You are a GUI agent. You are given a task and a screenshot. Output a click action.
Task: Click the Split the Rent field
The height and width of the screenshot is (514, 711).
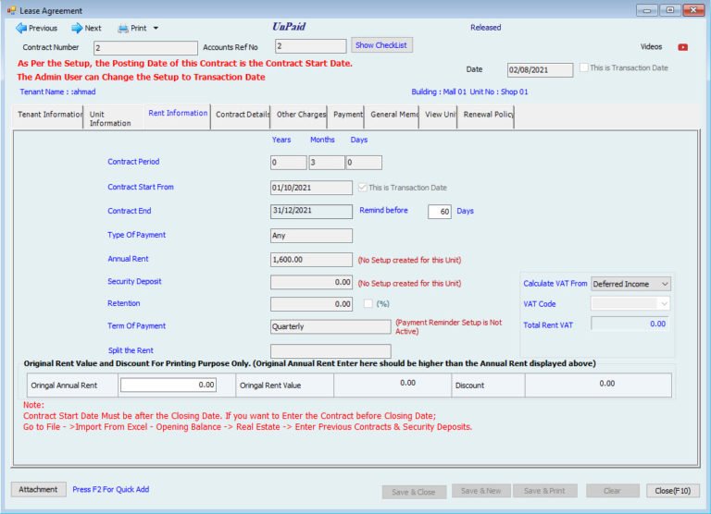(x=331, y=351)
